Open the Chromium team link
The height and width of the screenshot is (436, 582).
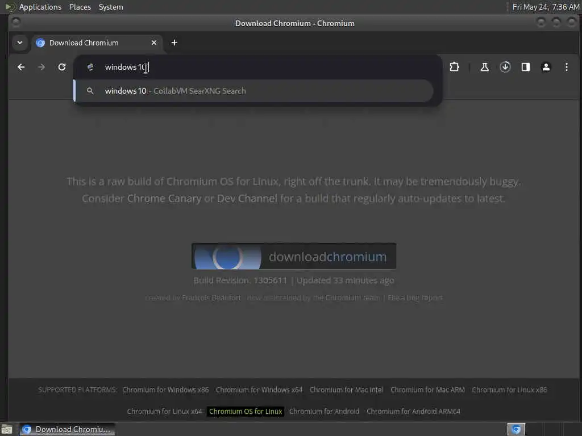point(352,297)
